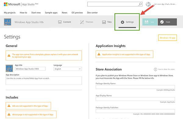
Task: Select Start new in the navigation
Action: point(36,13)
